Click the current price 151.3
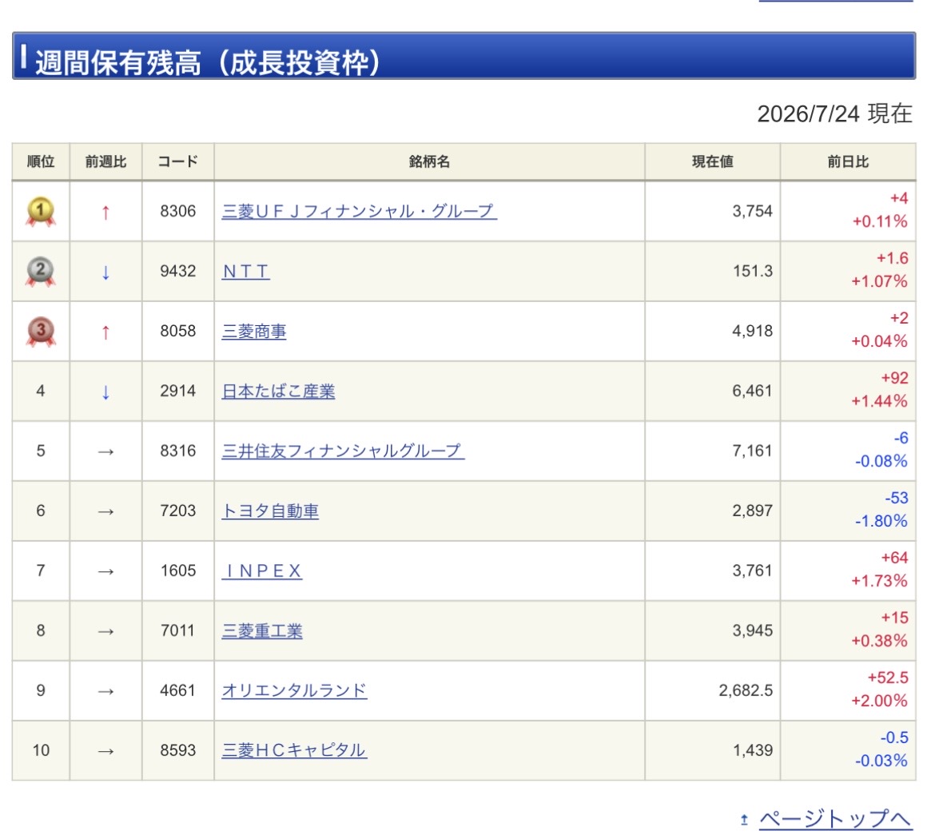 coord(753,272)
